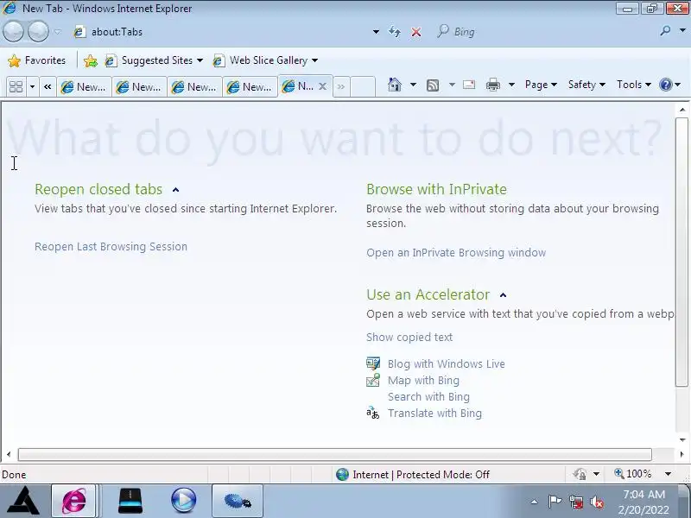
Task: Open the zoom level 100% dropdown
Action: (668, 474)
